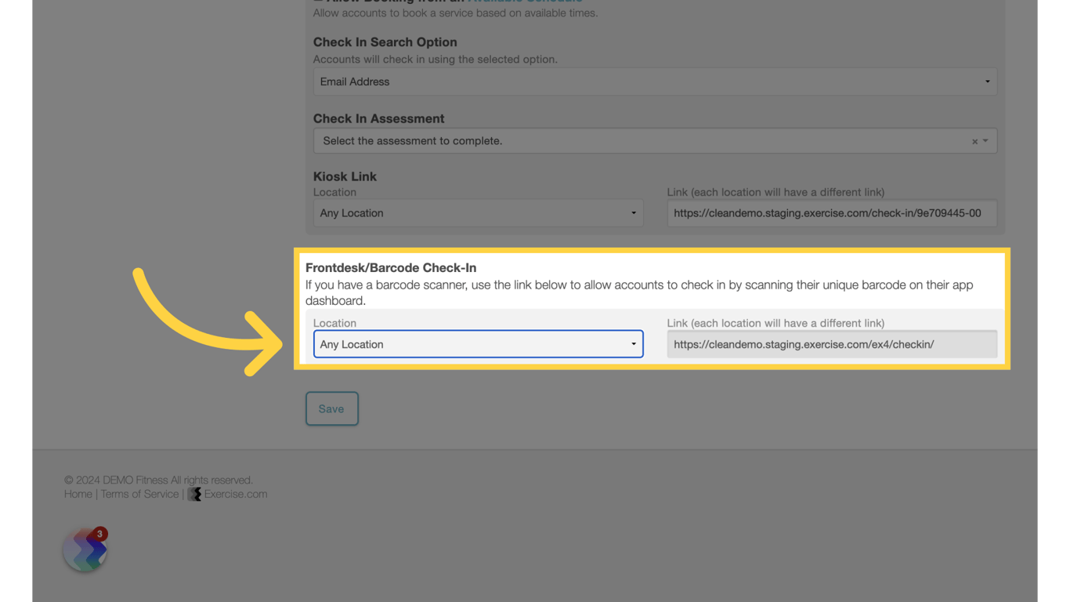Click the Check In Assessment heading
Screen dimensions: 1070x602
point(378,118)
